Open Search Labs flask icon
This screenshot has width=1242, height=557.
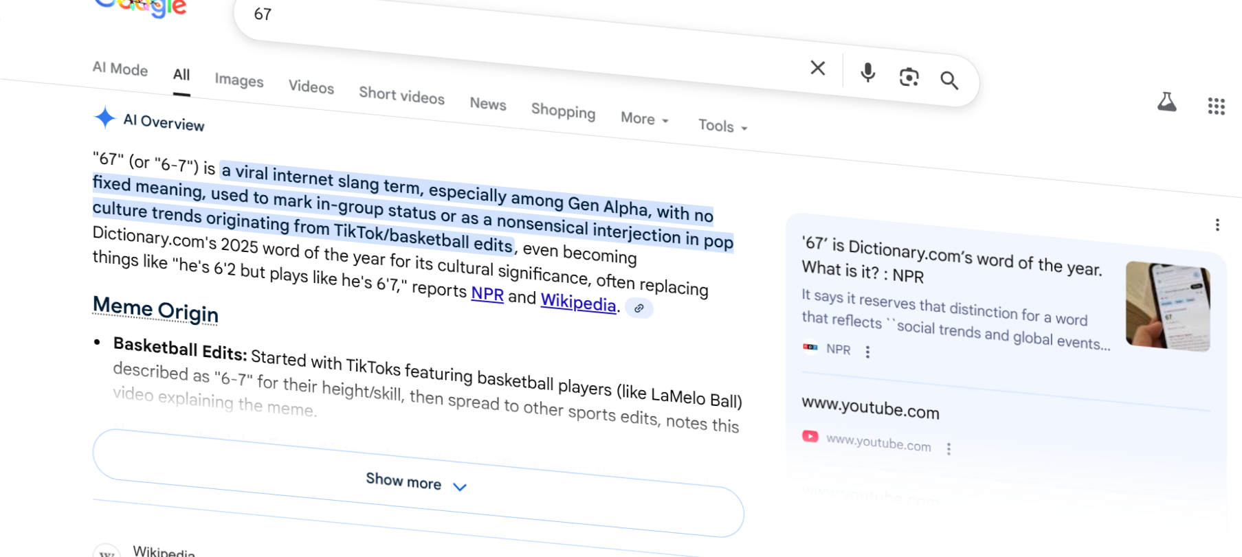[1166, 102]
